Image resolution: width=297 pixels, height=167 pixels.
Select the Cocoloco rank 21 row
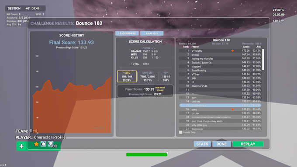(220, 129)
